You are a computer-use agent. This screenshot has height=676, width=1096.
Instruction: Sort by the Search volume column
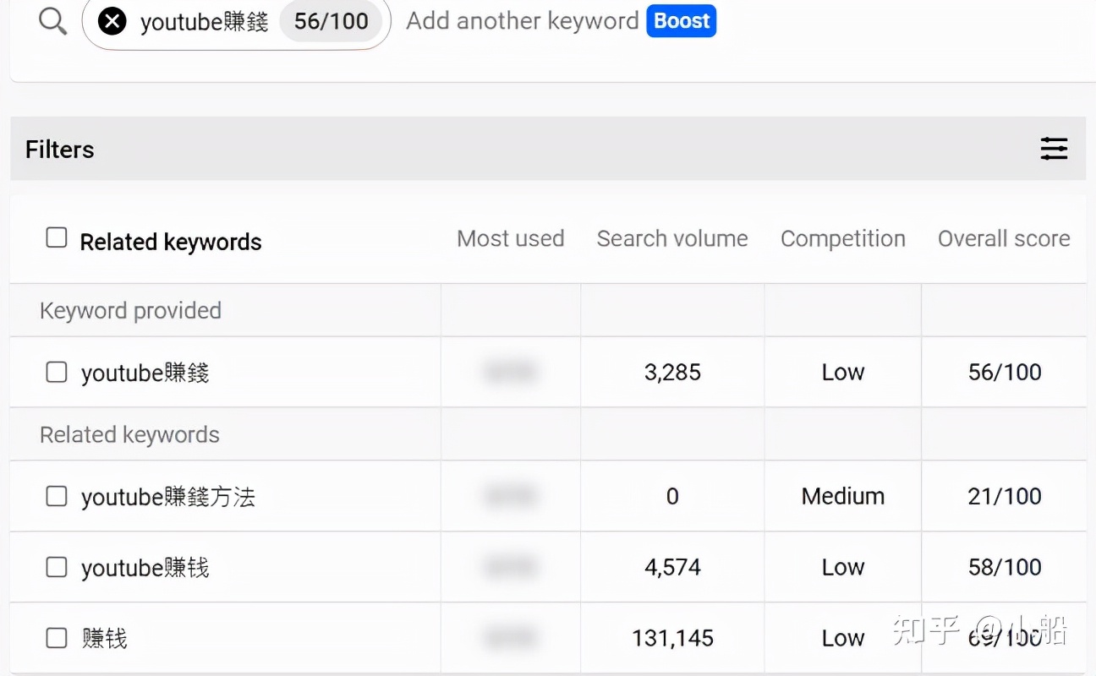tap(672, 238)
